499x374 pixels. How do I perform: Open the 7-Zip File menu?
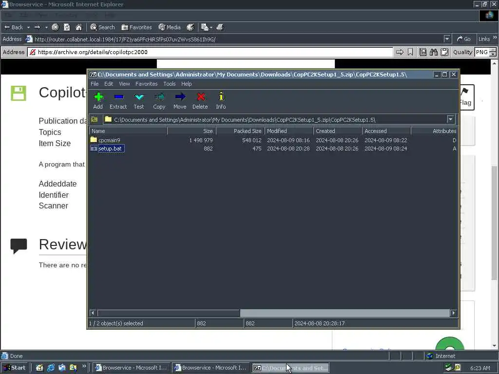(95, 84)
